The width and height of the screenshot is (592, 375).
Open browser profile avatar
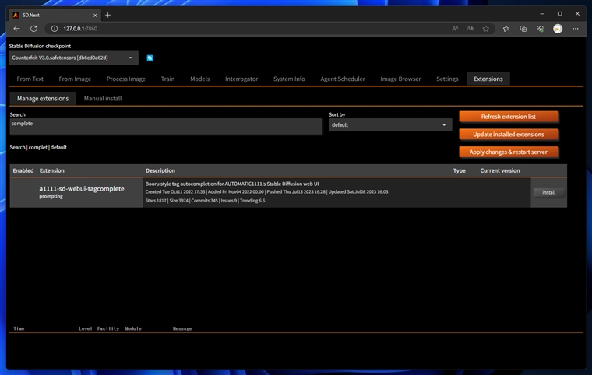[558, 29]
